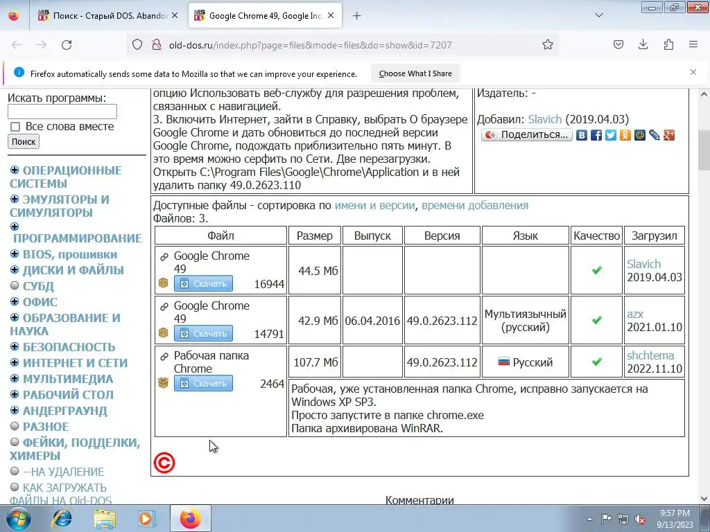Click the address bar URL
The image size is (710, 532).
(x=310, y=45)
